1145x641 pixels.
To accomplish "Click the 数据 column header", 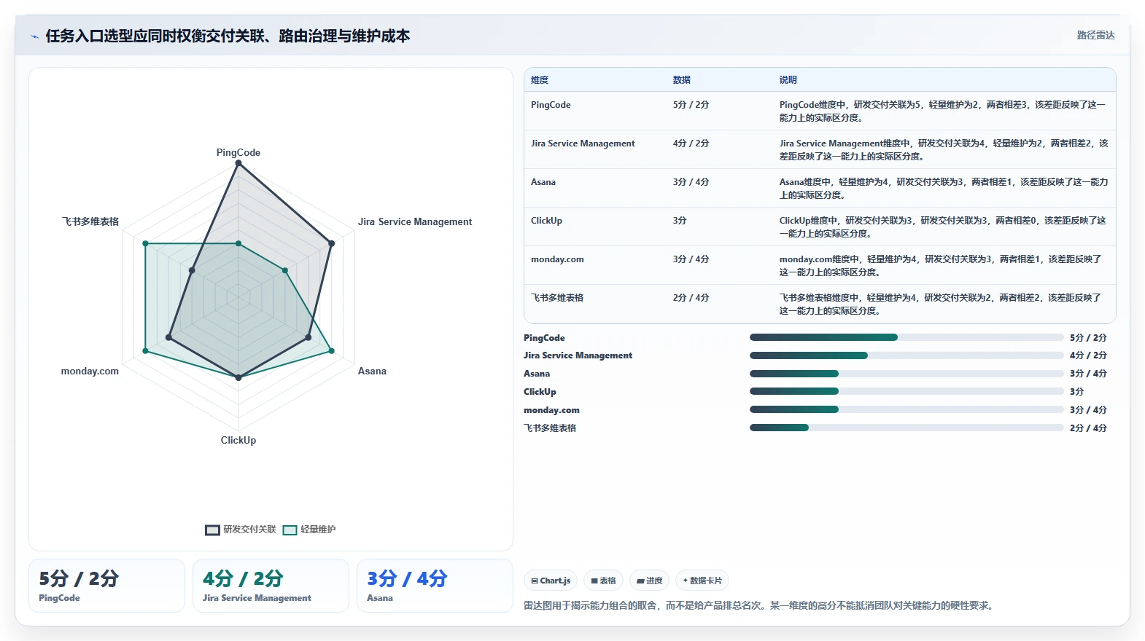I will [x=682, y=80].
